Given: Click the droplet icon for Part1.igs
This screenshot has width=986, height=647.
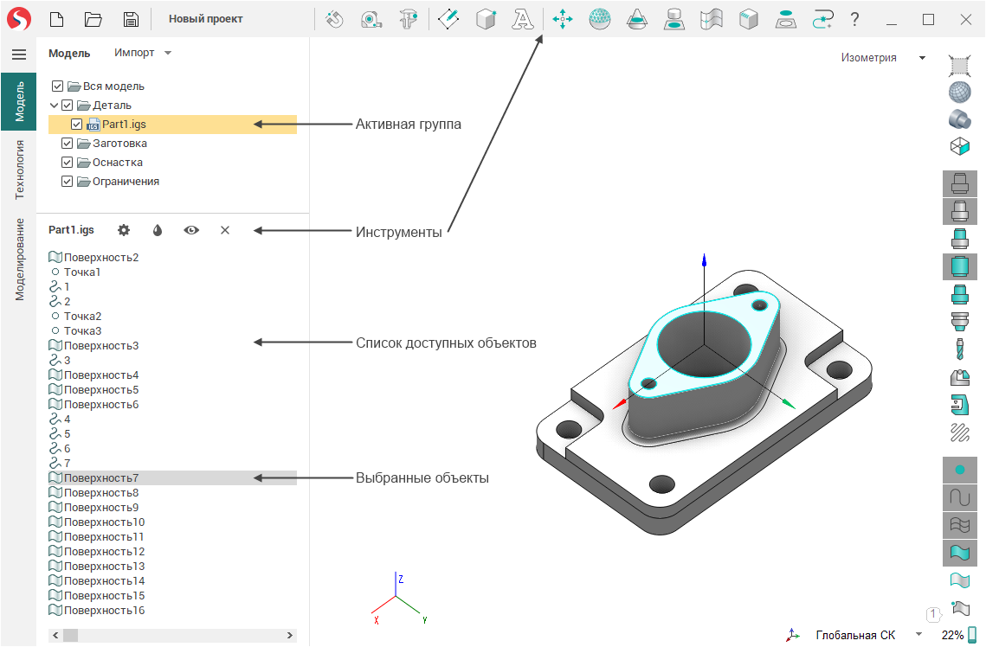Looking at the screenshot, I should (x=158, y=230).
